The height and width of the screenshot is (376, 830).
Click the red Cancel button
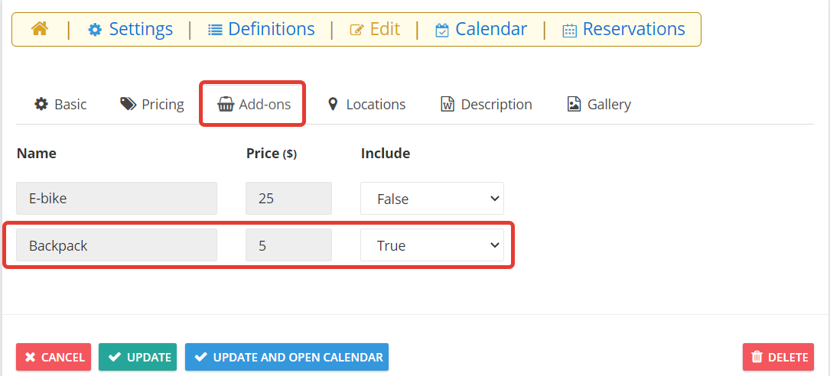point(54,357)
